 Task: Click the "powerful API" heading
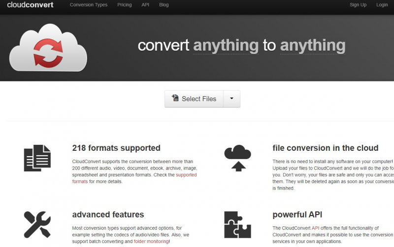(x=297, y=215)
